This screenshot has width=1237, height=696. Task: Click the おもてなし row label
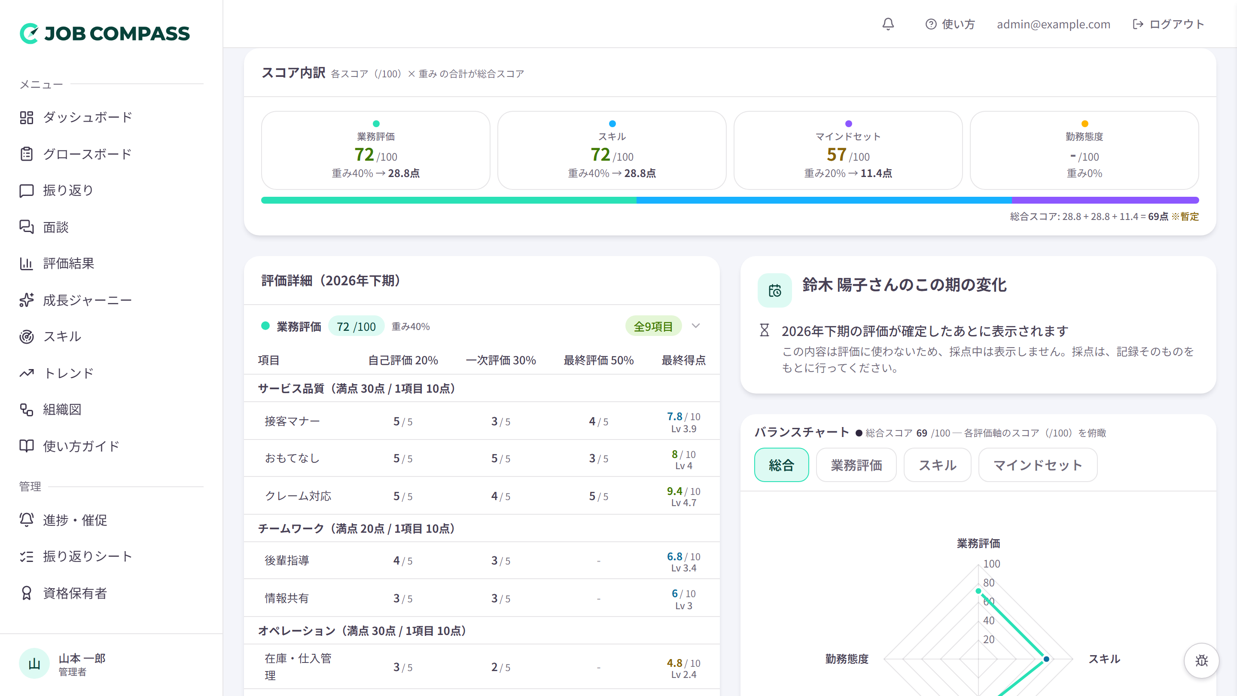tap(292, 458)
